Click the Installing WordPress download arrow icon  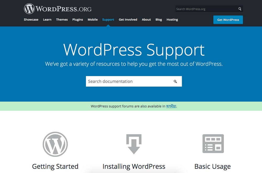[134, 144]
